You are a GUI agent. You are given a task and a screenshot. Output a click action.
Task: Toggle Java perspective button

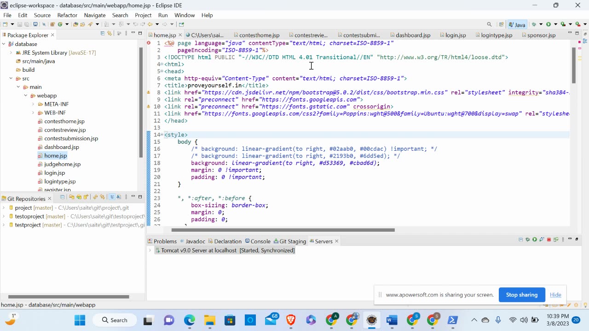(x=517, y=24)
